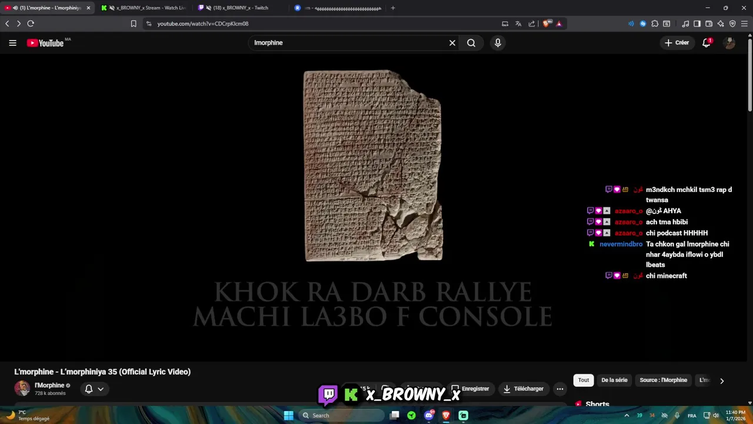Click the YouTube URL in the address bar
753x424 pixels.
tap(203, 24)
